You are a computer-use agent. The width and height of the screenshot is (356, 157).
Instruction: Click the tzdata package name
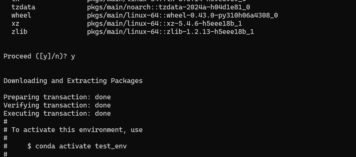click(x=23, y=7)
